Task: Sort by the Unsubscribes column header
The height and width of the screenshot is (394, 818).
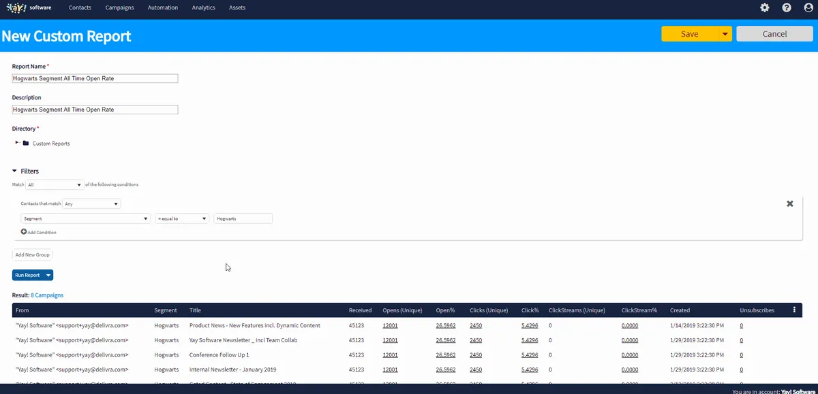Action: (x=757, y=310)
